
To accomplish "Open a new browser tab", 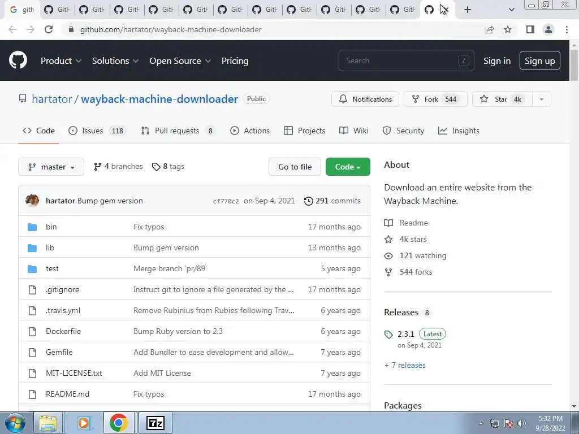I will tap(468, 10).
